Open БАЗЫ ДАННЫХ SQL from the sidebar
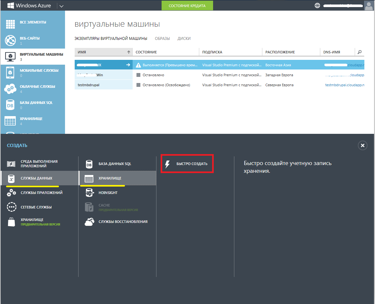This screenshot has height=304, width=375. click(x=10, y=104)
